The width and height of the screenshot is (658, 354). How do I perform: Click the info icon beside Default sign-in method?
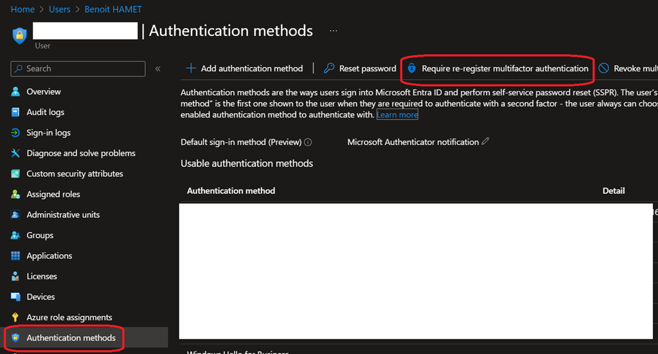308,142
